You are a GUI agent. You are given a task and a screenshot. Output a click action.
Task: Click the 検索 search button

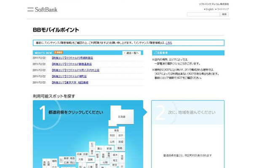(224, 14)
